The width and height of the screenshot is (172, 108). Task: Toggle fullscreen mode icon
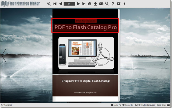click(x=118, y=4)
